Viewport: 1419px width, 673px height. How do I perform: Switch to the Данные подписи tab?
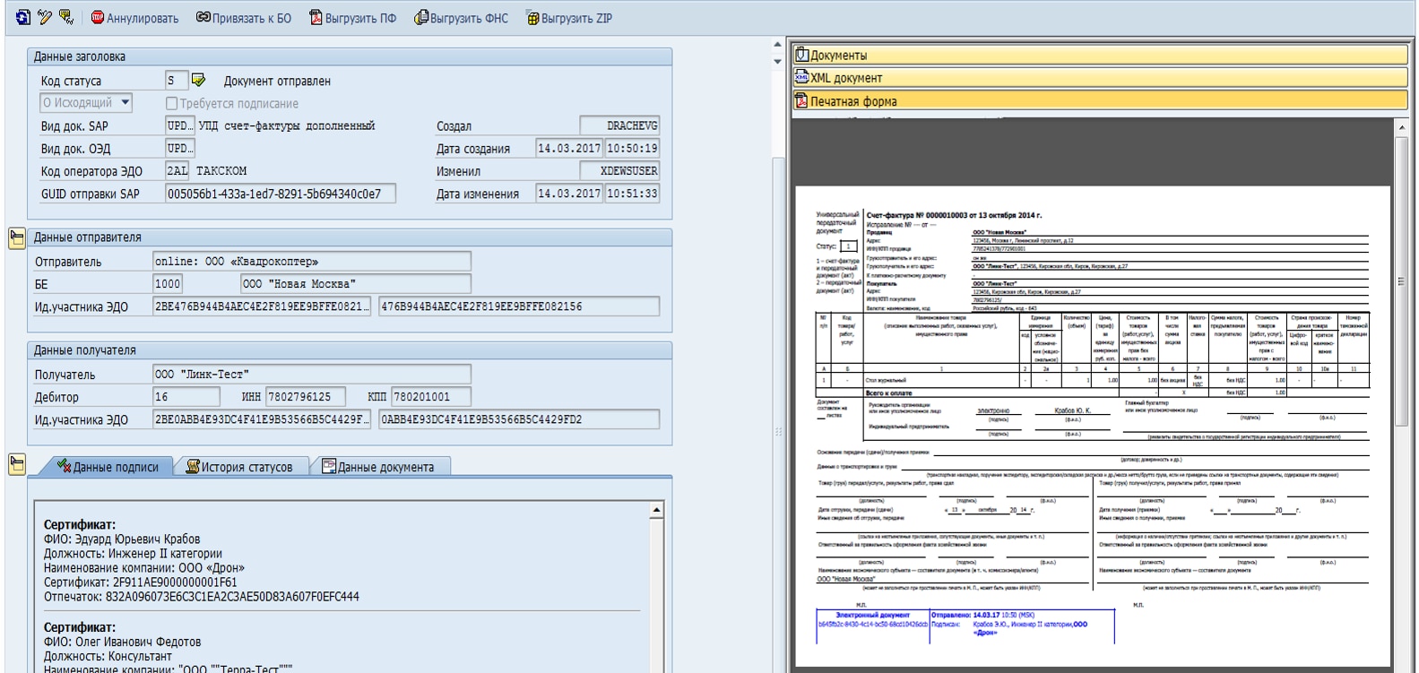click(x=108, y=467)
